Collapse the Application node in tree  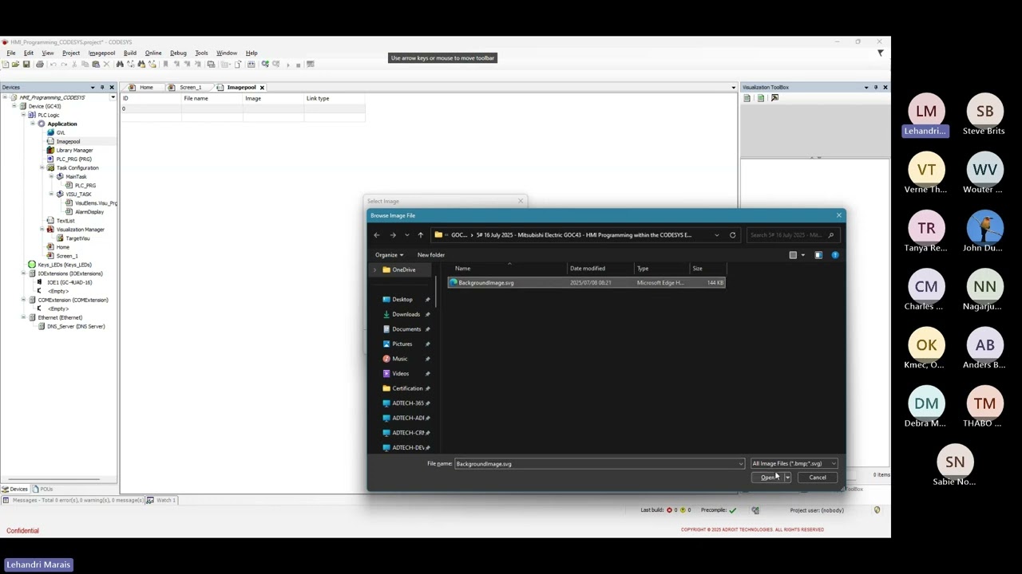33,124
